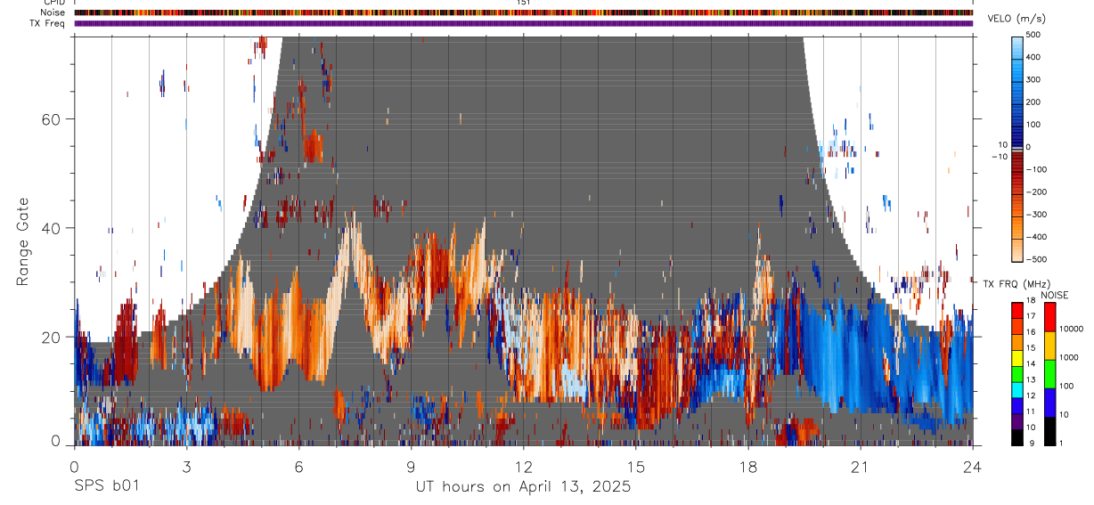Click the 3 hour tick on UT axis
The width and height of the screenshot is (1094, 505).
click(186, 466)
